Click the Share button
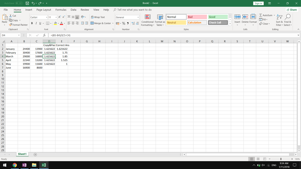 click(x=292, y=10)
